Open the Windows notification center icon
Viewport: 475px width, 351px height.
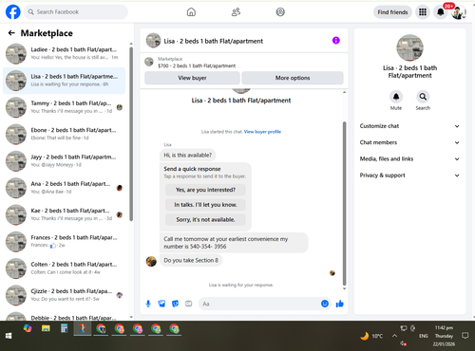(x=465, y=336)
